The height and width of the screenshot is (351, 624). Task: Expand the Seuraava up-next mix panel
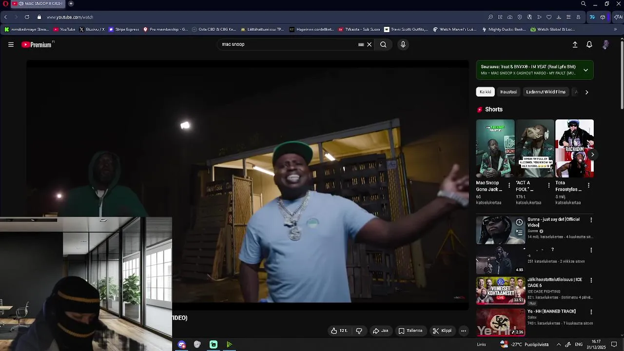[x=585, y=70]
